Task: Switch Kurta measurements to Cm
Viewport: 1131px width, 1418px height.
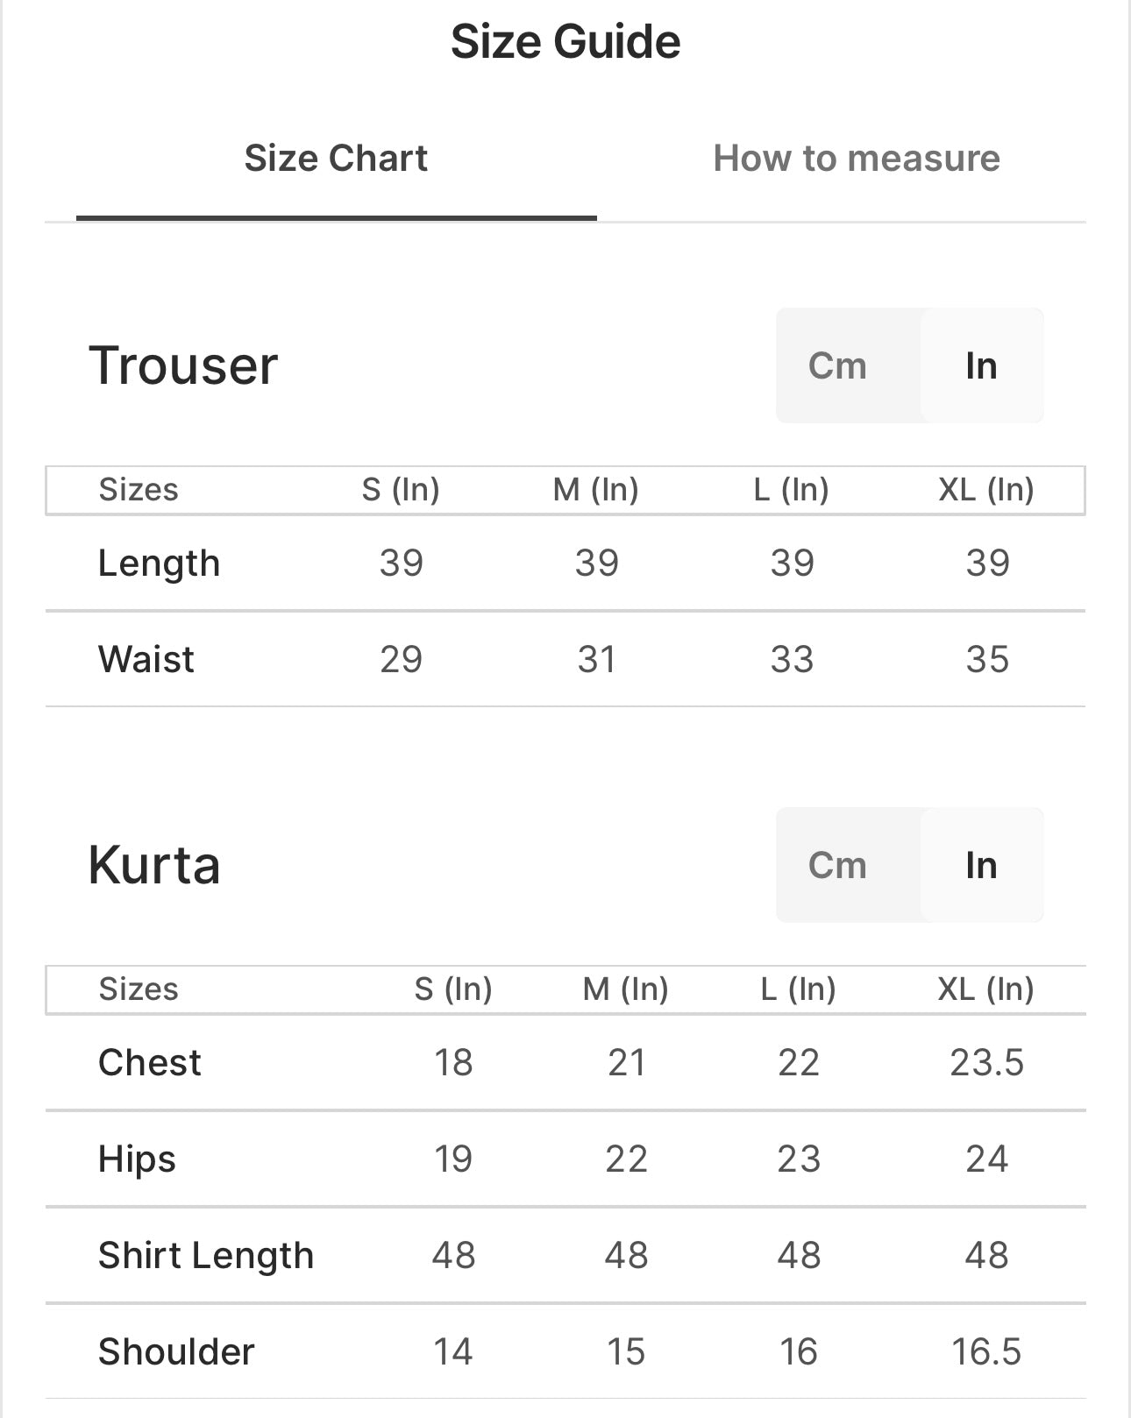Action: point(837,865)
